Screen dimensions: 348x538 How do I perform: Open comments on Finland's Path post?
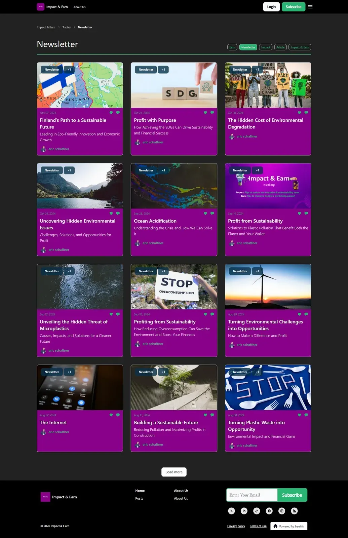pyautogui.click(x=118, y=113)
